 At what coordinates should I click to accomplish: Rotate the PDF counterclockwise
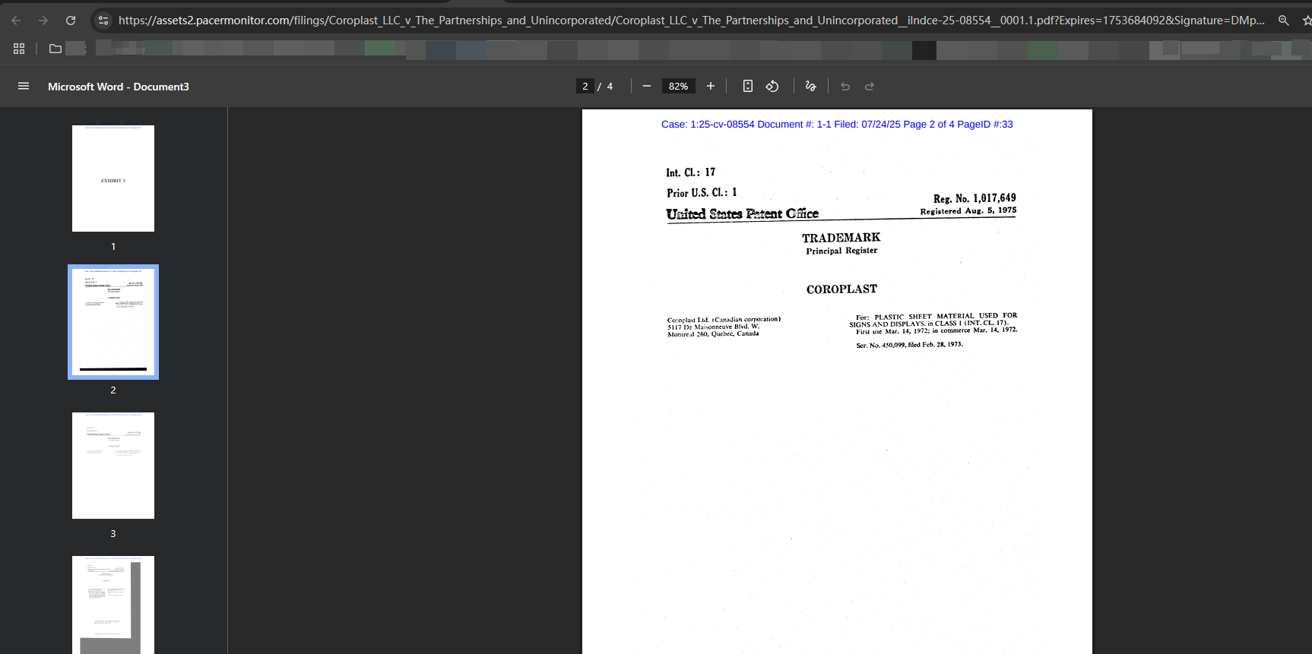point(772,86)
